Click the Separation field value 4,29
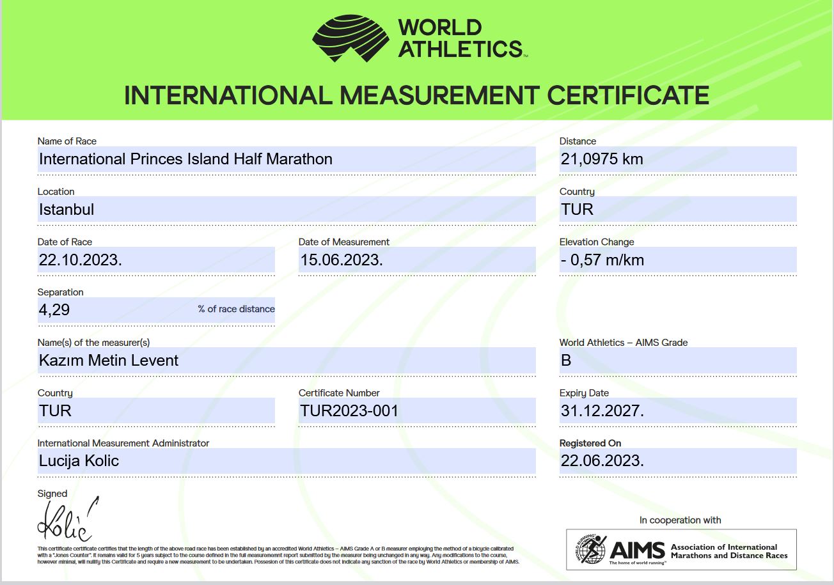This screenshot has height=585, width=834. (x=156, y=310)
